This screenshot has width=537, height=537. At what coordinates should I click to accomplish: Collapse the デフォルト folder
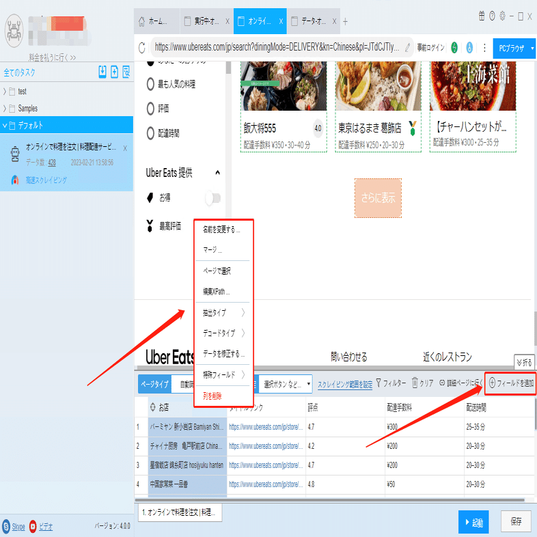pos(5,125)
